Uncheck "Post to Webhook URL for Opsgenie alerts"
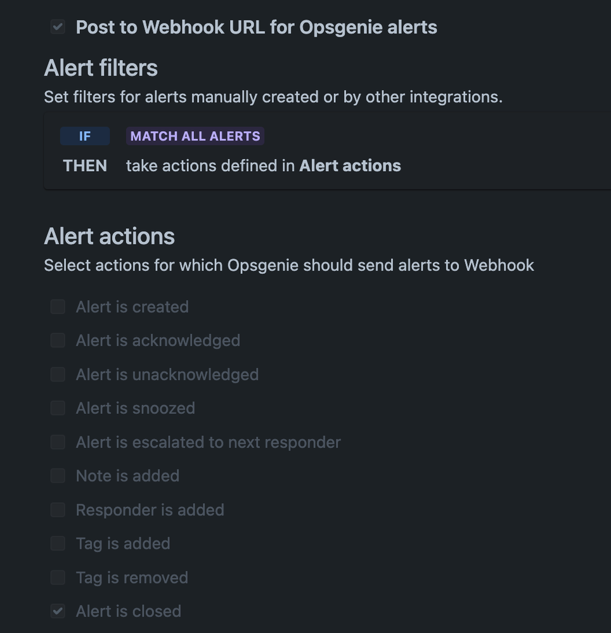 (x=57, y=27)
